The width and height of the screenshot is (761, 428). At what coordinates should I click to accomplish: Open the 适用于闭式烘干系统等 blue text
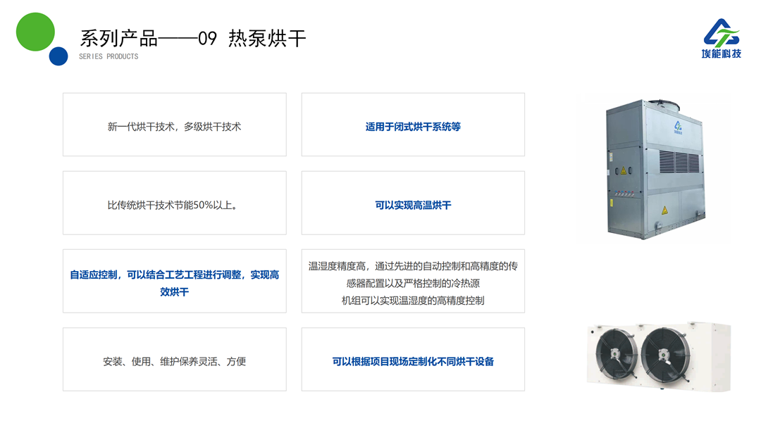tap(413, 127)
